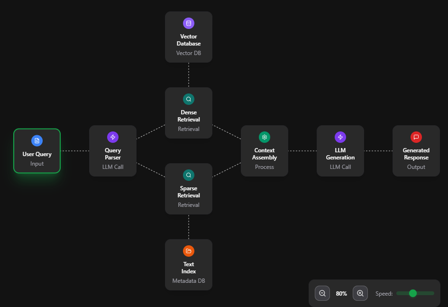Click the 'Dense Retrieval' node title
The height and width of the screenshot is (307, 448).
[189, 116]
